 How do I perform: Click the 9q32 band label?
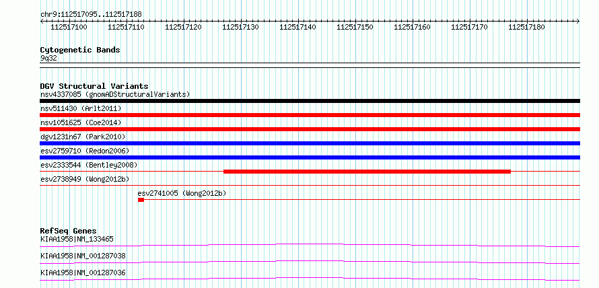(x=48, y=58)
